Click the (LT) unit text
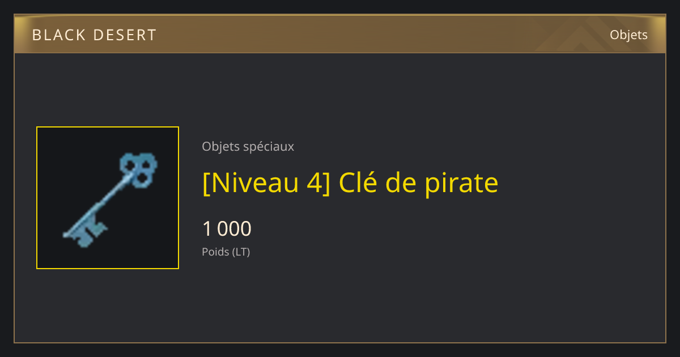This screenshot has width=680, height=357. (x=241, y=252)
